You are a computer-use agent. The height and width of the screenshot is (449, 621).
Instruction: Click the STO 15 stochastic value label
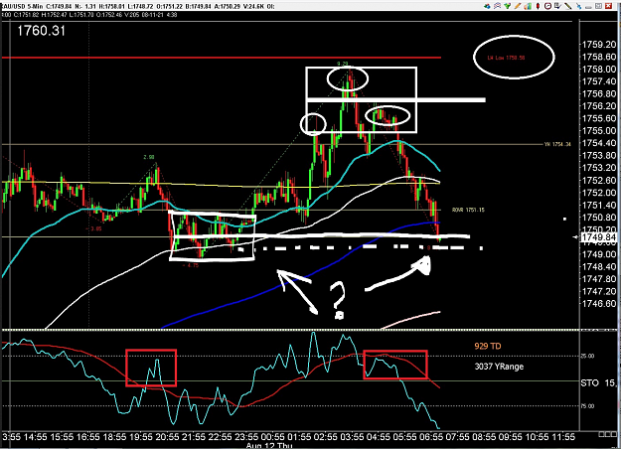point(598,382)
